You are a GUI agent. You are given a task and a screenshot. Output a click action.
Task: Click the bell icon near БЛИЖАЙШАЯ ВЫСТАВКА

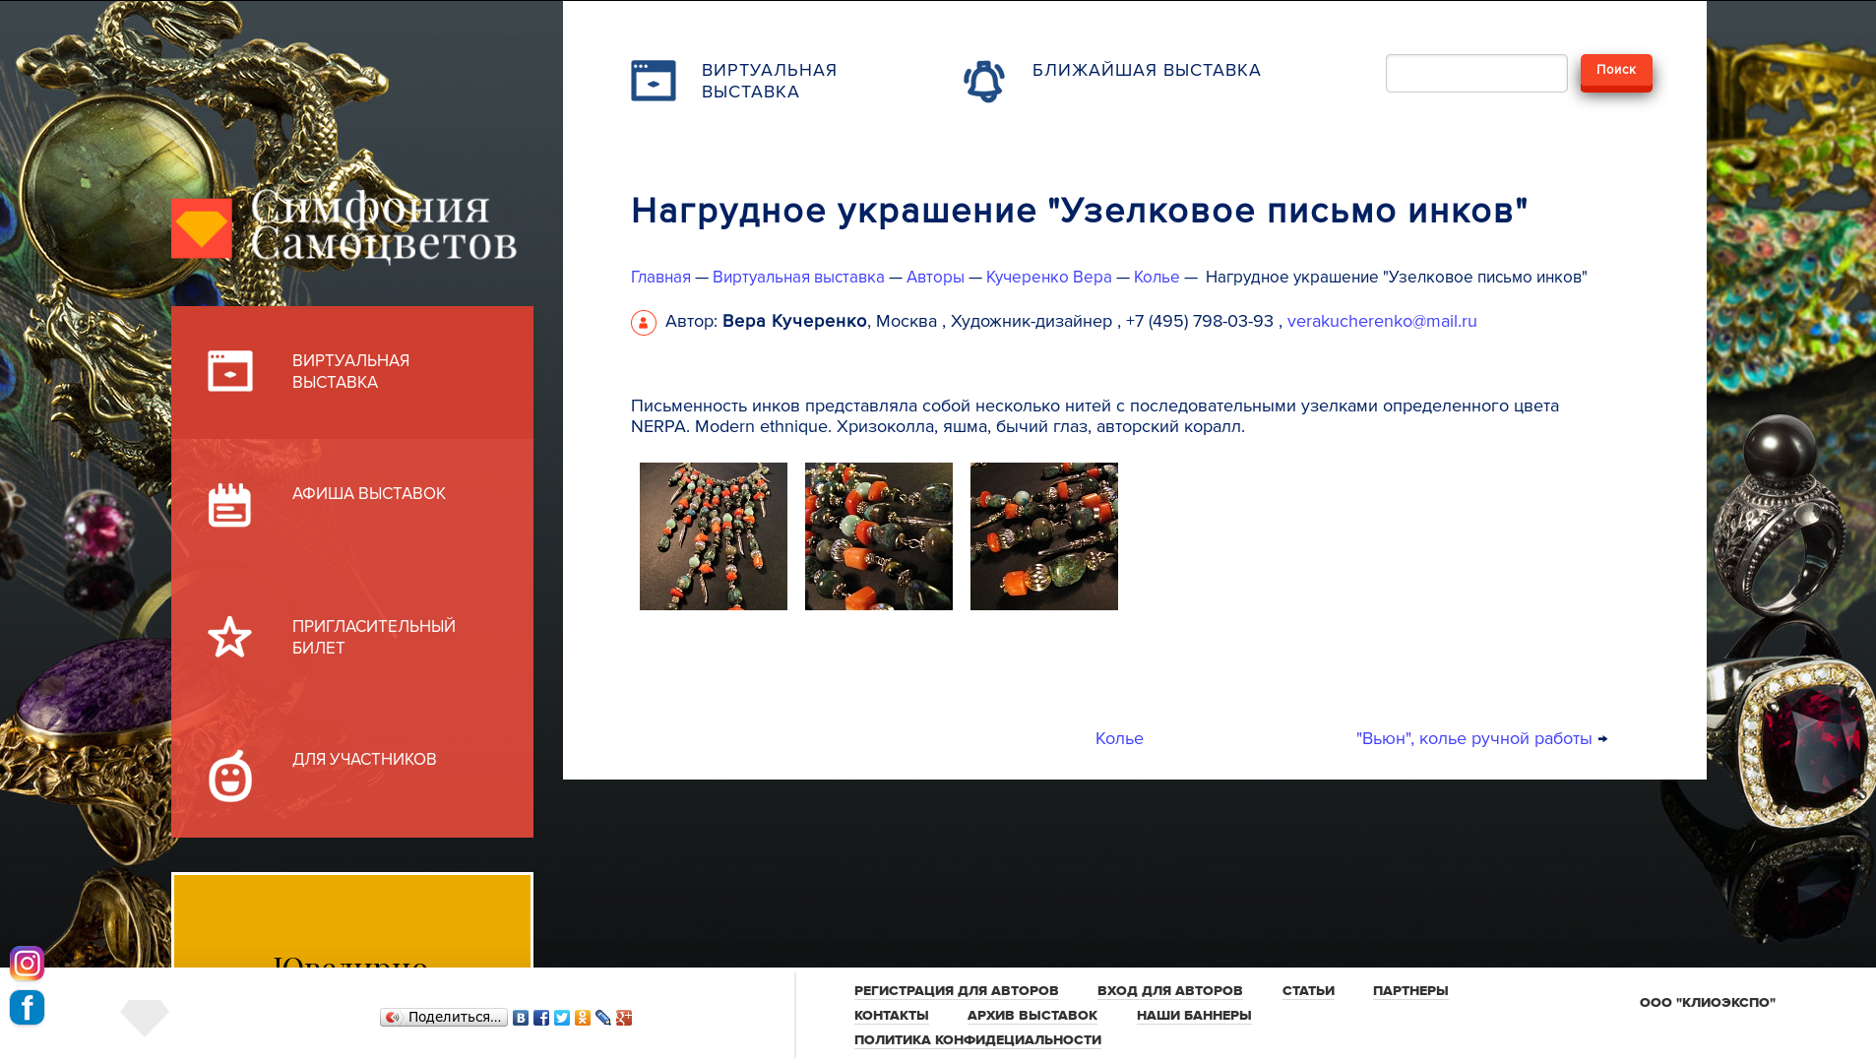(x=985, y=79)
